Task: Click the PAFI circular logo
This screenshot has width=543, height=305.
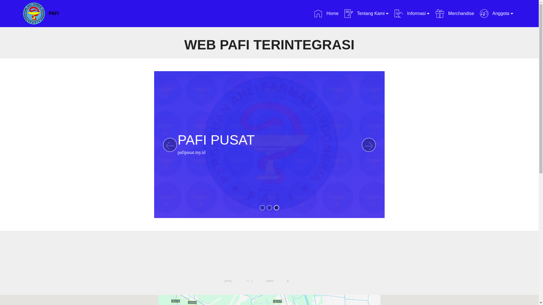Action: [34, 14]
